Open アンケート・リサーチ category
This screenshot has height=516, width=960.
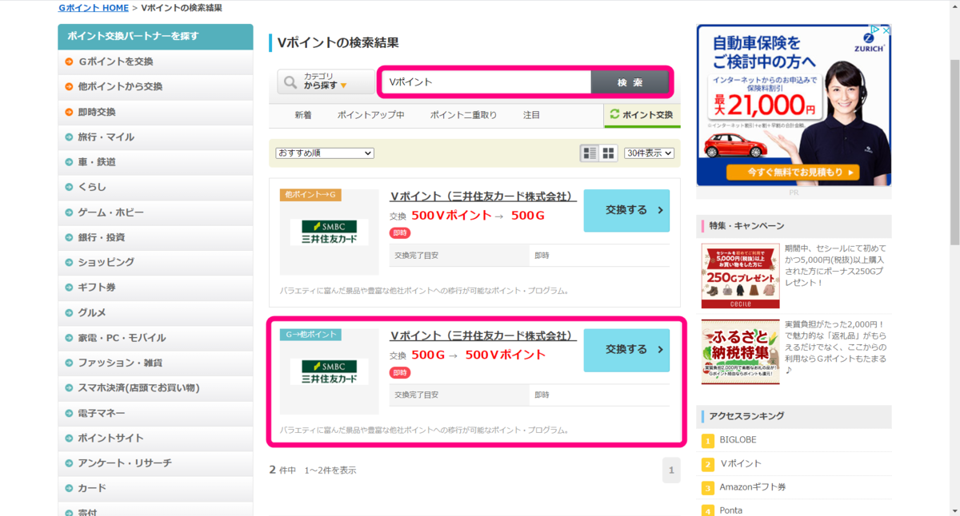155,463
